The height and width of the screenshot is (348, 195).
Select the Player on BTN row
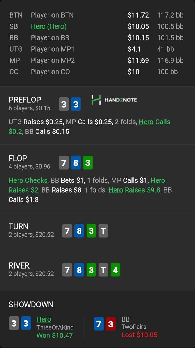(96, 15)
